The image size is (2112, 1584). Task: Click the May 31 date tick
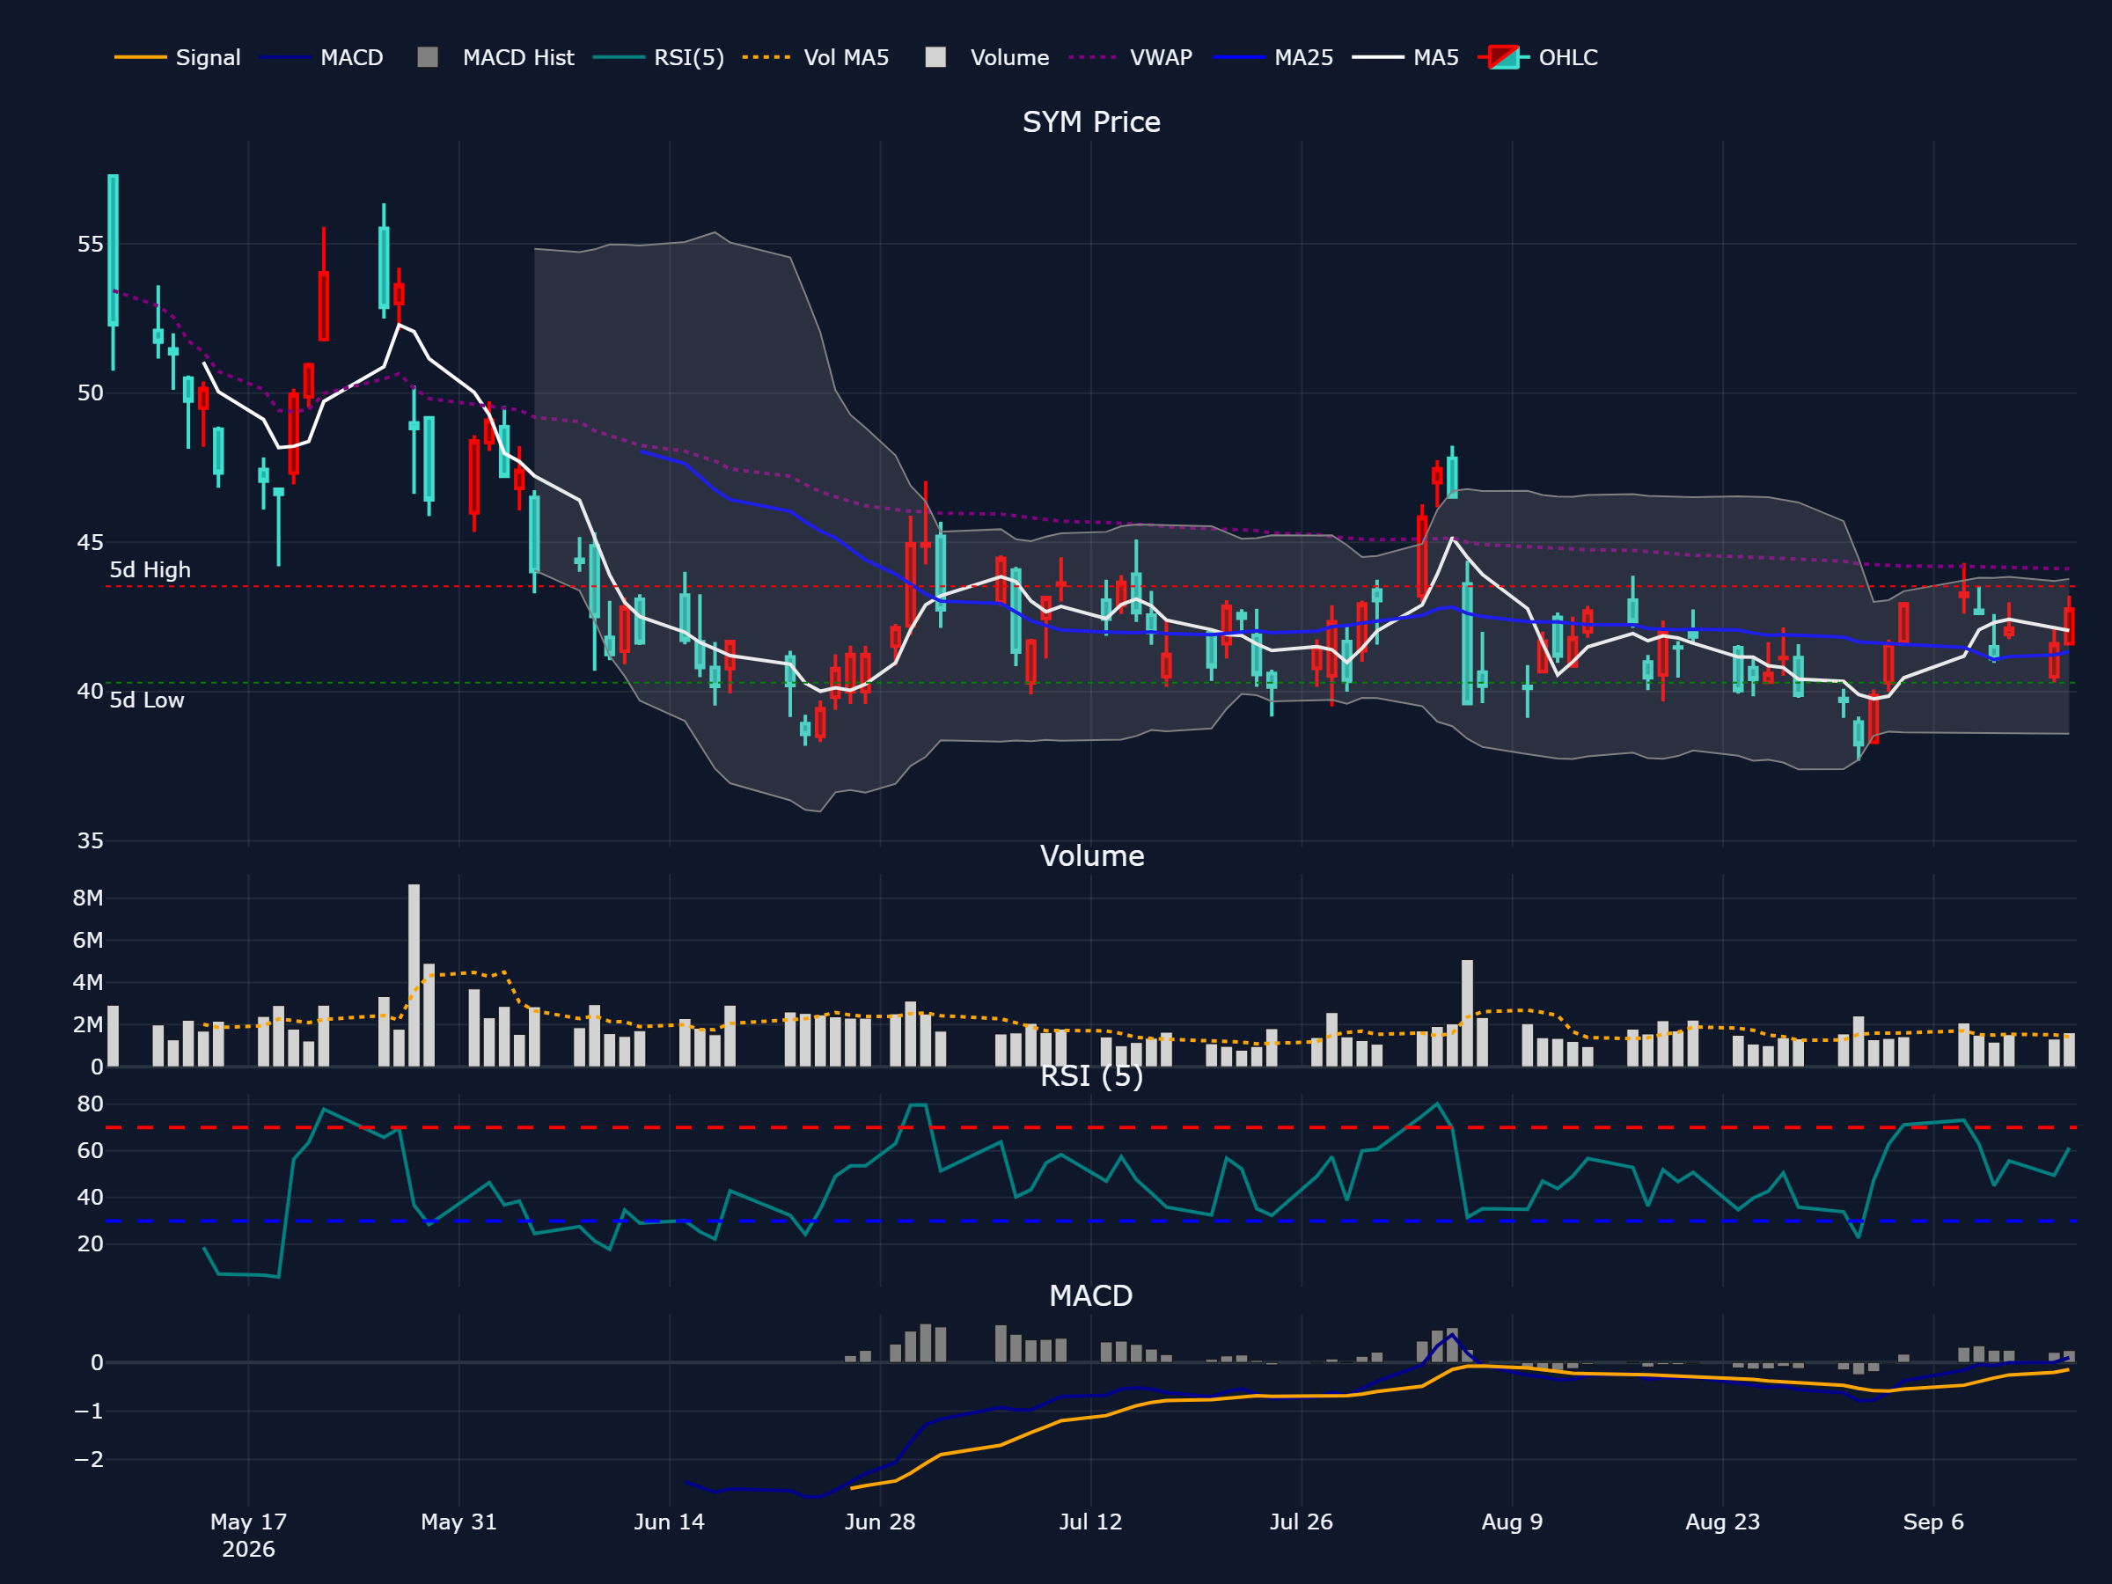[x=459, y=1522]
